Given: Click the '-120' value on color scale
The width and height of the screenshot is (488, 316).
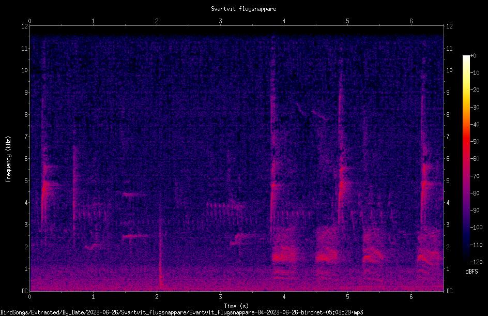Looking at the screenshot, I should (476, 262).
